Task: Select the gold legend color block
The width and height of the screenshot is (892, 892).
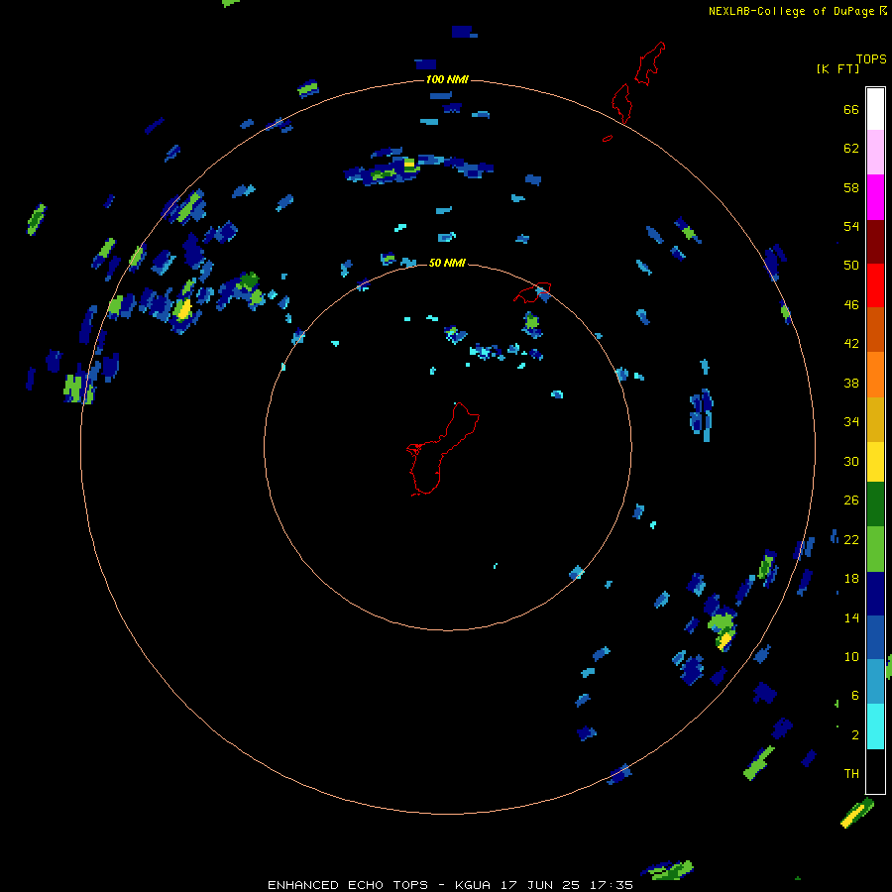Action: 875,419
